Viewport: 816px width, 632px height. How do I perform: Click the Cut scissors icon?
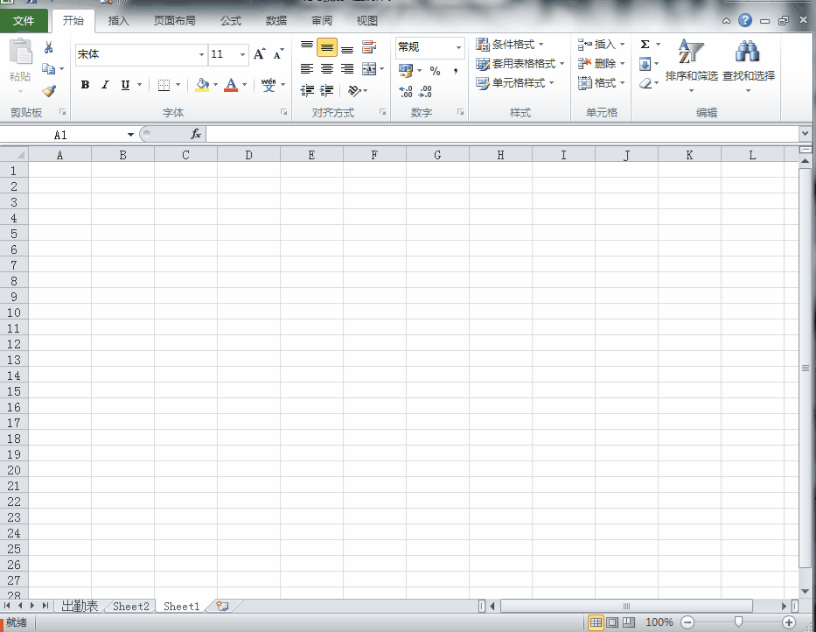coord(48,48)
